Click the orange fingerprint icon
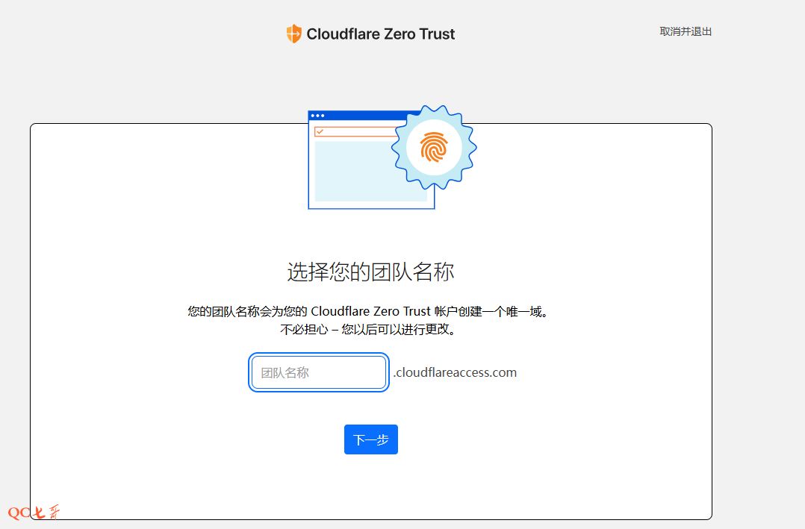The width and height of the screenshot is (805, 529). [x=434, y=147]
